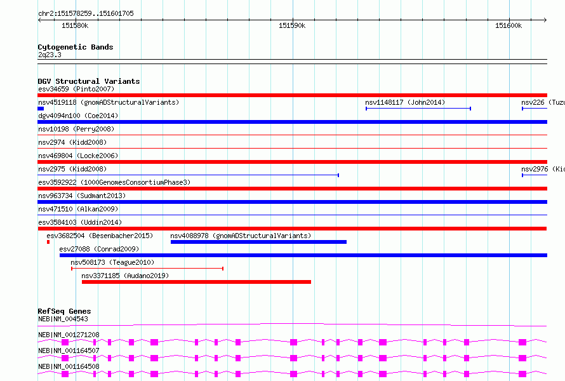Click the 151590k ruler position label
The width and height of the screenshot is (565, 381).
tap(292, 25)
